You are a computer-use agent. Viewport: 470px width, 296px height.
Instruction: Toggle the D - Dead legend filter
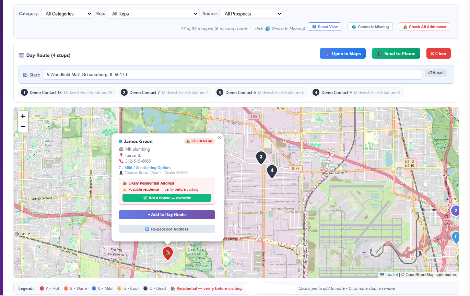(154, 288)
